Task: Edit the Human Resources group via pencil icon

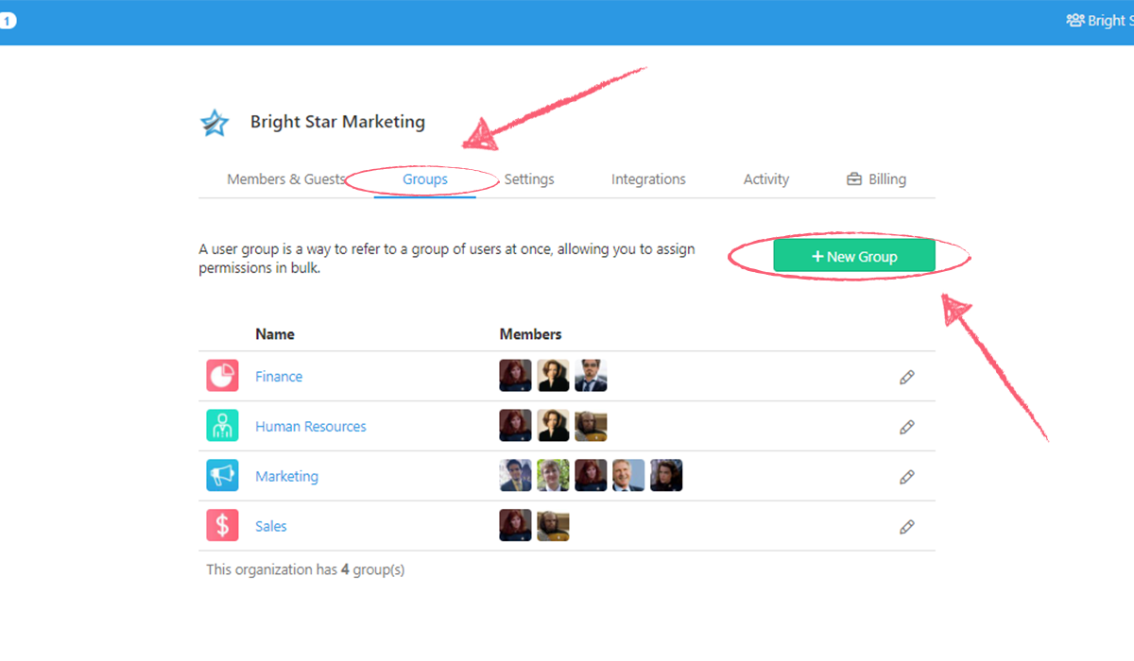Action: pyautogui.click(x=907, y=428)
